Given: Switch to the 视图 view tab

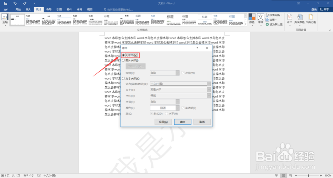Looking at the screenshot, I should point(90,10).
